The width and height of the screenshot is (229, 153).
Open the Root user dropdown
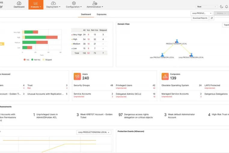(206, 7)
